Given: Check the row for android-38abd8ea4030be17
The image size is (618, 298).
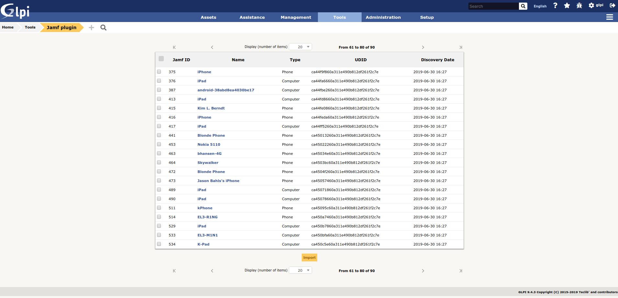Looking at the screenshot, I should coord(159,90).
